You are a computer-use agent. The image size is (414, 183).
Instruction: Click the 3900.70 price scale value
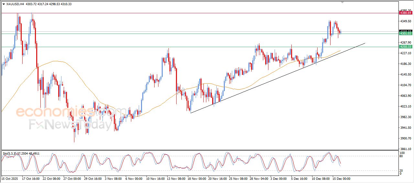point(405,138)
